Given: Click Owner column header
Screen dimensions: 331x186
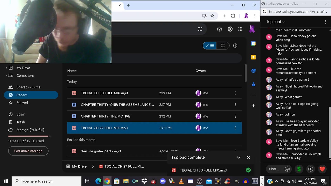Looking at the screenshot, I should 201,71.
